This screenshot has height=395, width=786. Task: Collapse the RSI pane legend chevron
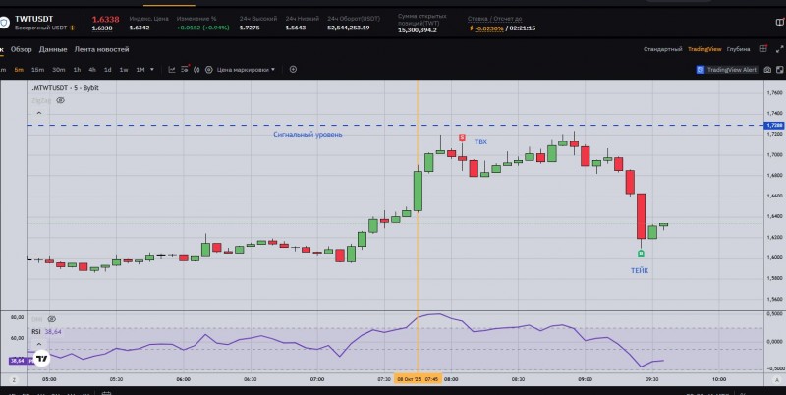(x=39, y=344)
